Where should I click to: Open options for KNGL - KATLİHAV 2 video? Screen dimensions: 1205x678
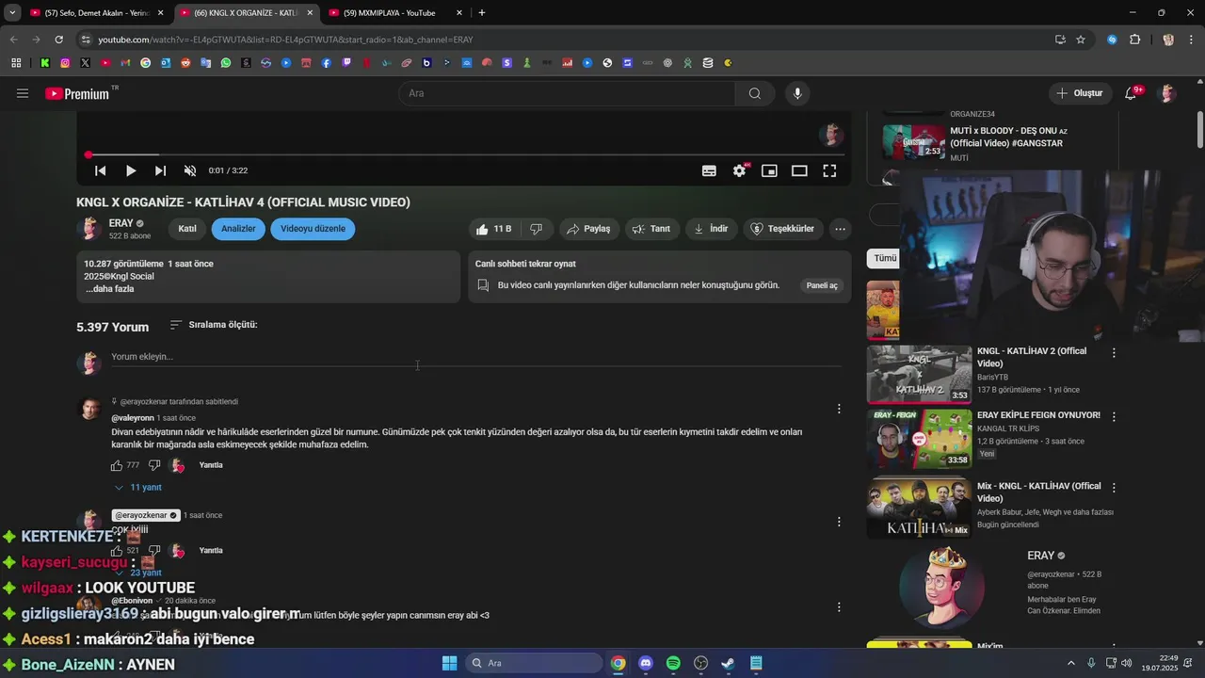pos(1114,353)
